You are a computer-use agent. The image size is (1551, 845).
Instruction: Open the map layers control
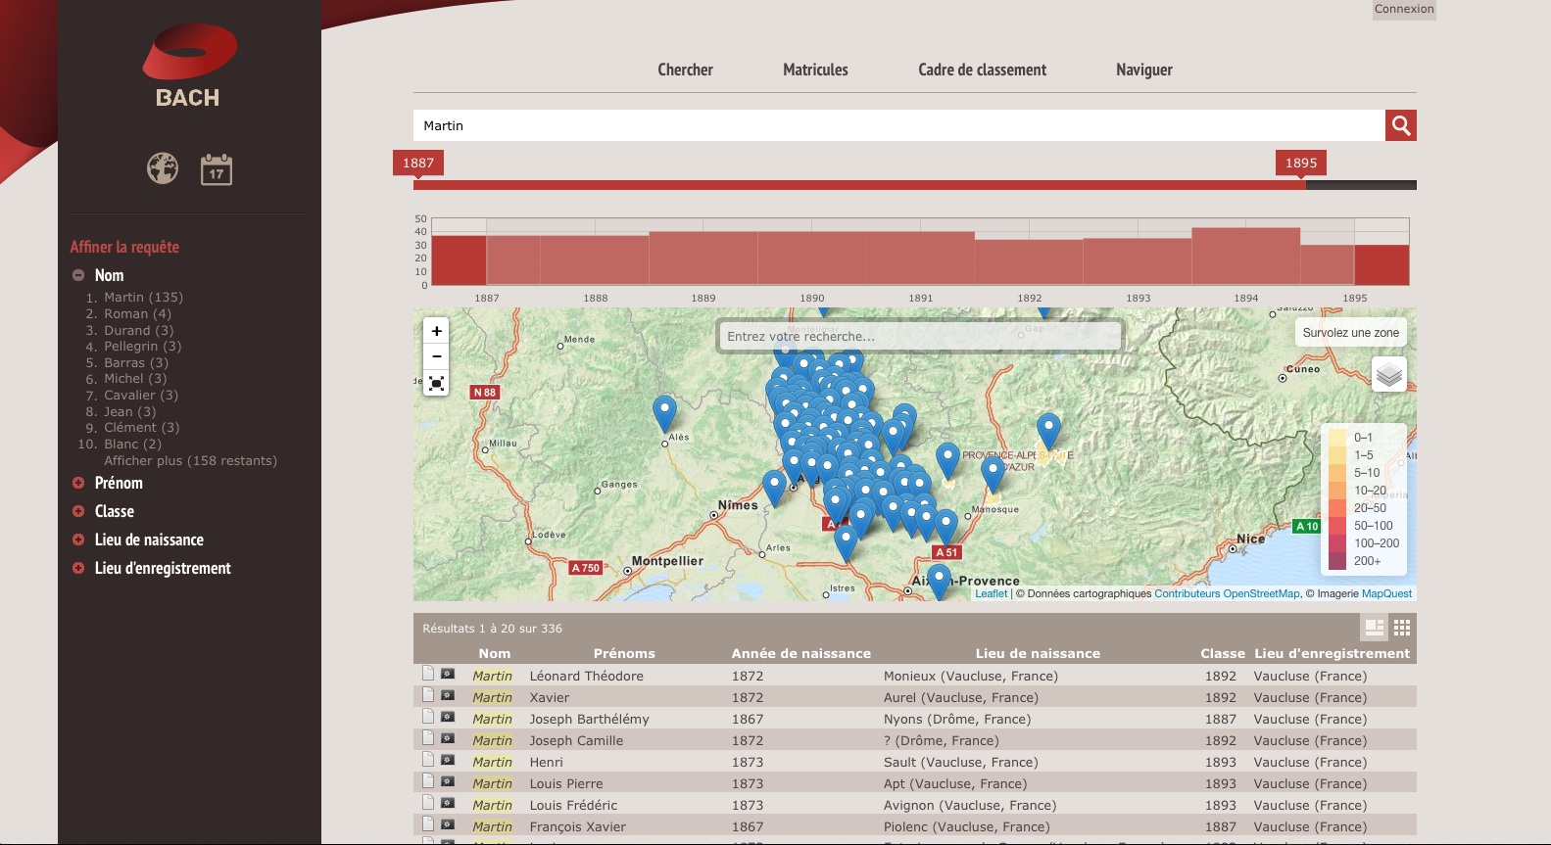[1388, 374]
